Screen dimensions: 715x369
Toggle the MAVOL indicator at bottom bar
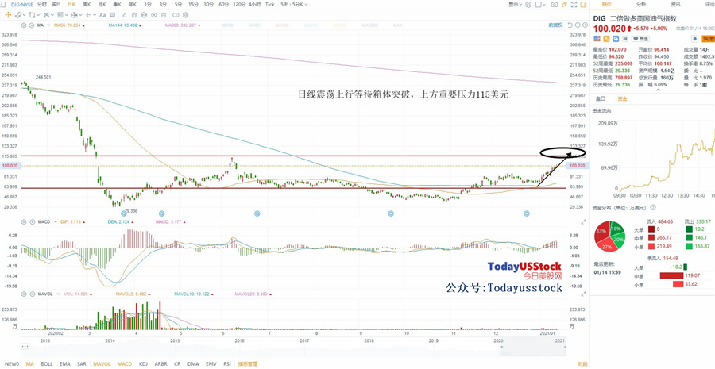point(102,364)
